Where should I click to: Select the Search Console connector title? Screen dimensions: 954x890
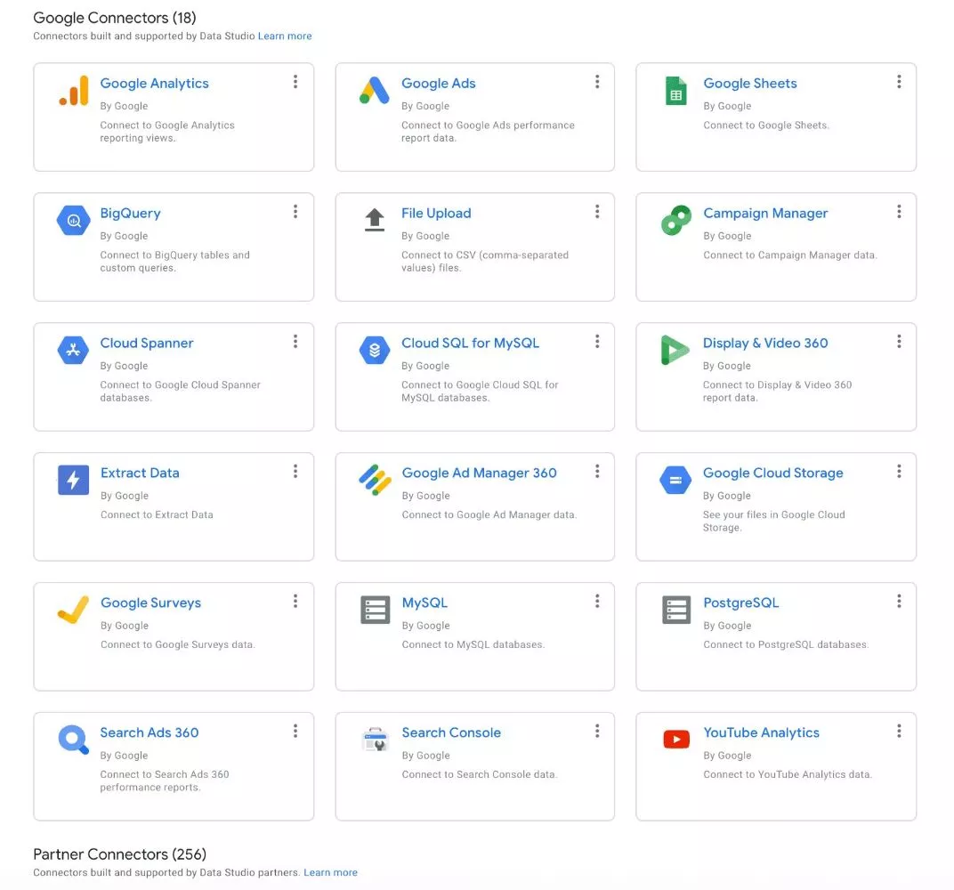click(451, 732)
